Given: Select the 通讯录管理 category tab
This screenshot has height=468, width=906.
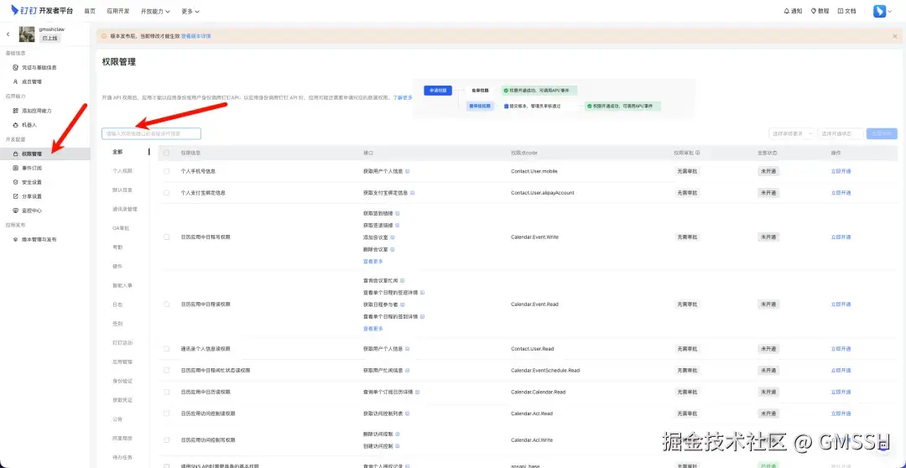Looking at the screenshot, I should tap(125, 209).
